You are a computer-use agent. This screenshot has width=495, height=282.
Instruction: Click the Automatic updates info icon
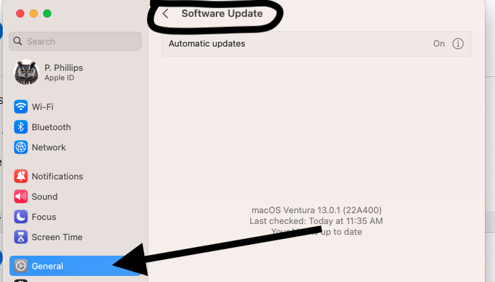point(458,44)
